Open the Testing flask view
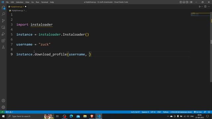Screen dimensions: 212x119 tap(3, 47)
